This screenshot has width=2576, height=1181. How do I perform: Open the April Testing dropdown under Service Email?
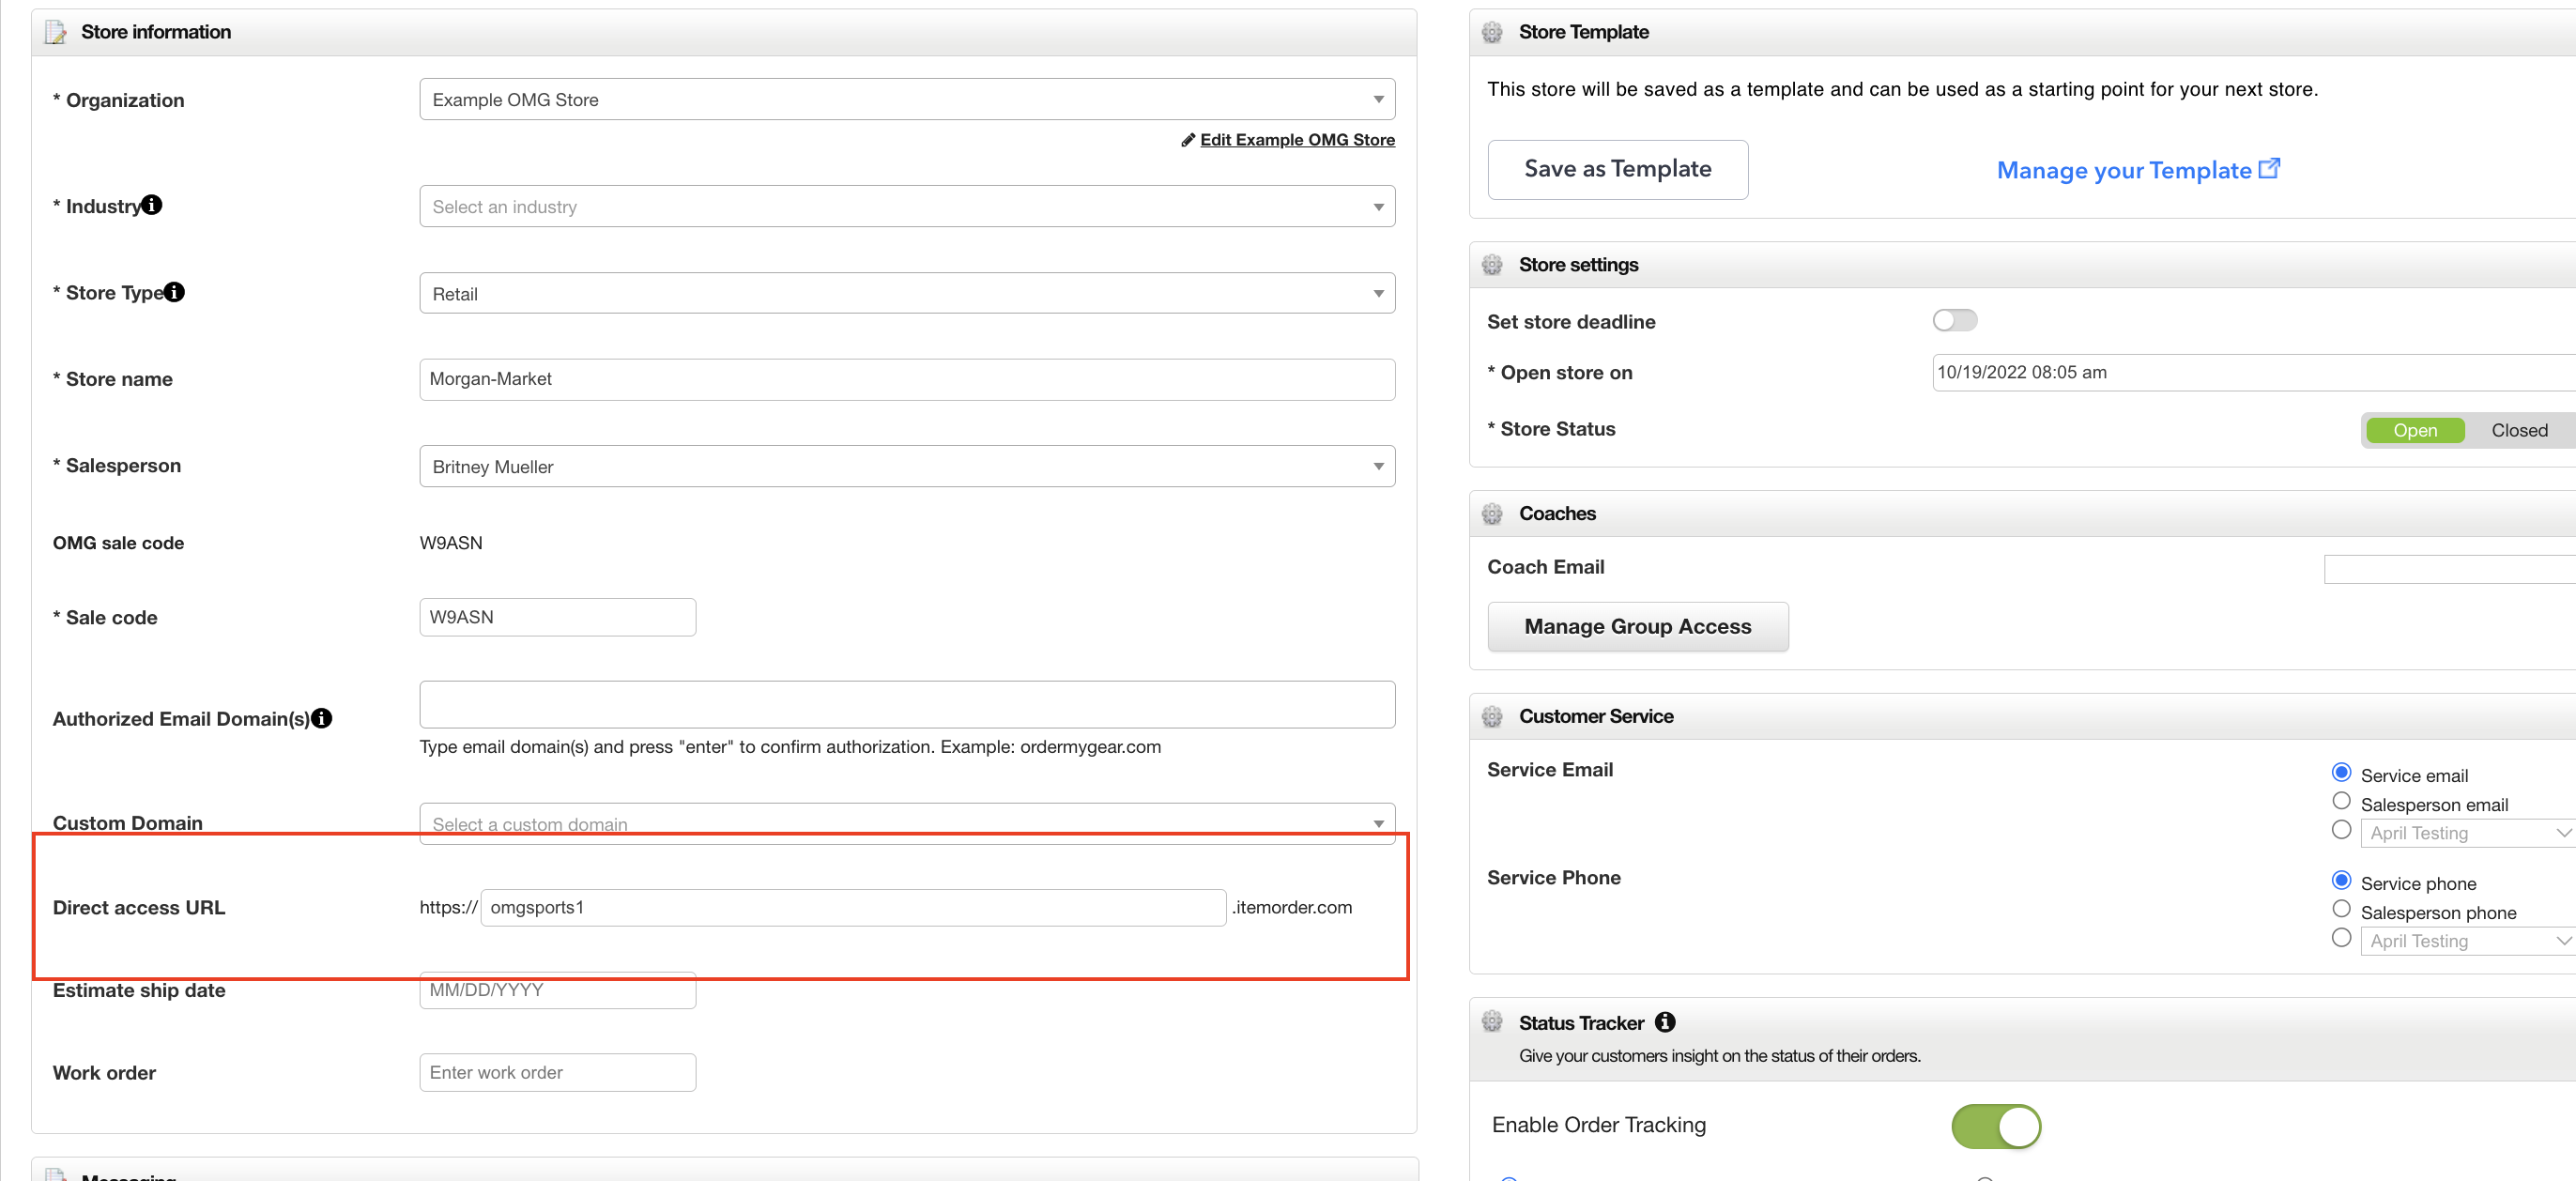tap(2467, 833)
